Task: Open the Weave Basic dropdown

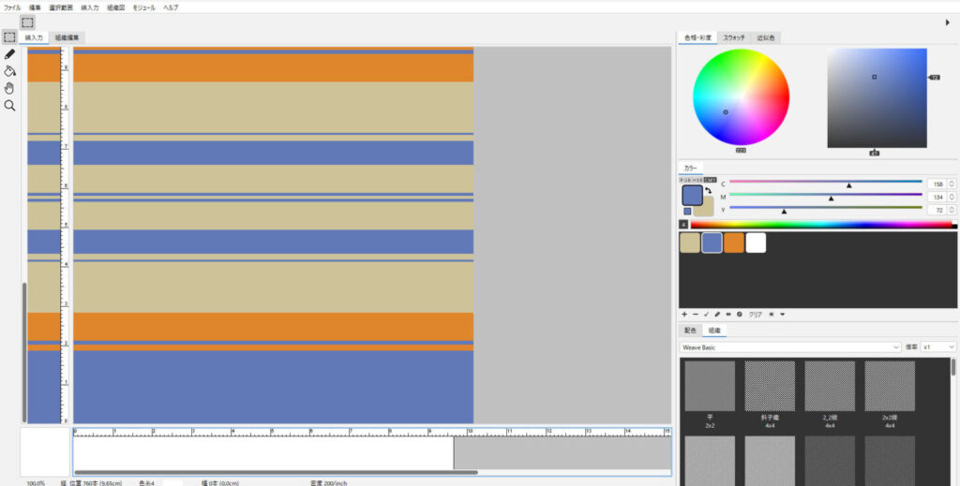Action: [789, 346]
